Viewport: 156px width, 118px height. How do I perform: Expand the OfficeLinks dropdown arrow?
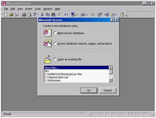[77, 15]
